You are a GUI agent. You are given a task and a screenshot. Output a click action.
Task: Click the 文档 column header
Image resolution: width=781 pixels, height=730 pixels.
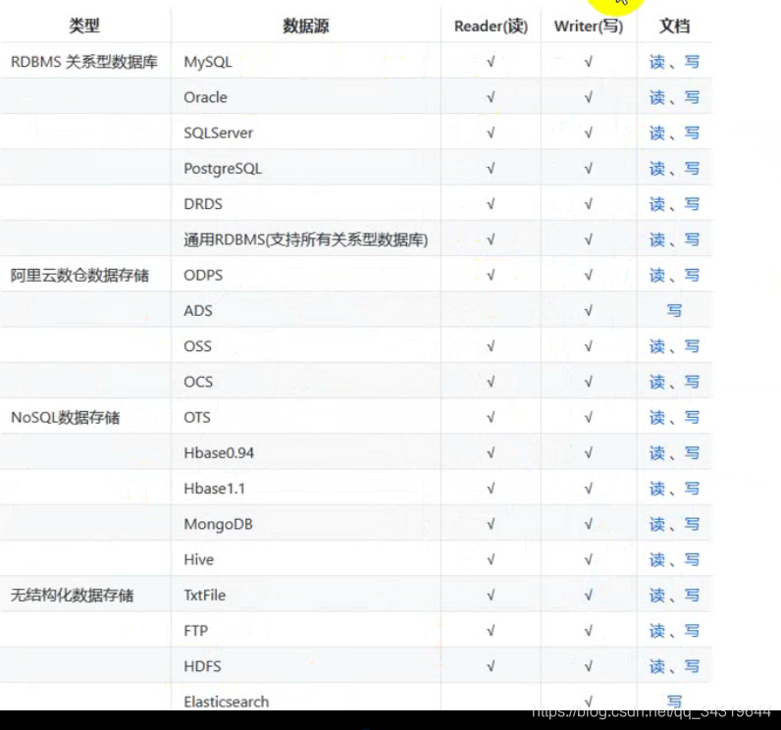click(674, 26)
